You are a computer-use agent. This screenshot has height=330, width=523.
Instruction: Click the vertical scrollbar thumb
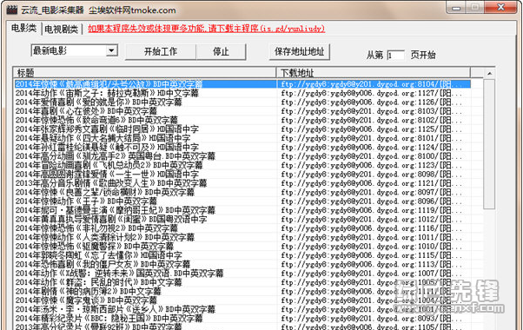[489, 144]
